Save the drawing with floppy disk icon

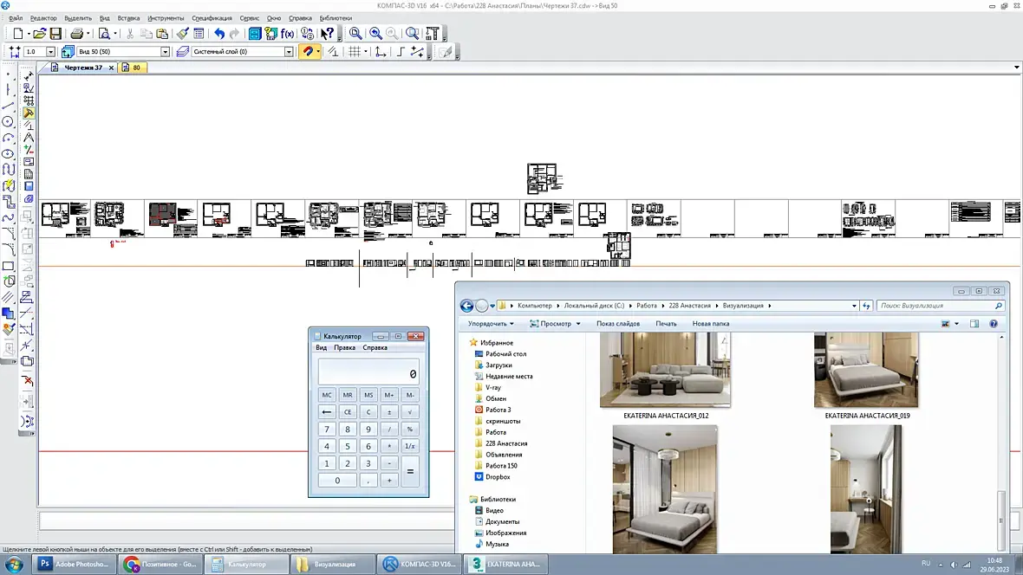(55, 33)
